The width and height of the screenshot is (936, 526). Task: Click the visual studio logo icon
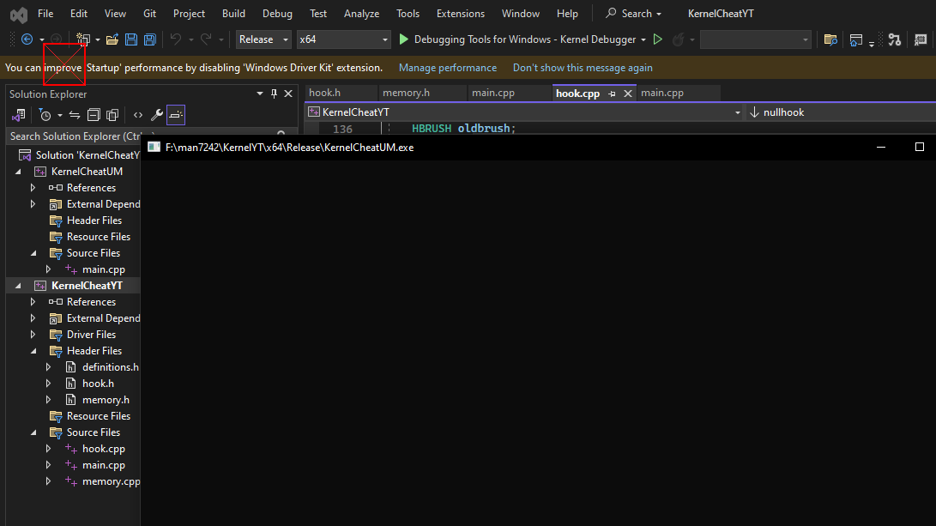(x=19, y=14)
